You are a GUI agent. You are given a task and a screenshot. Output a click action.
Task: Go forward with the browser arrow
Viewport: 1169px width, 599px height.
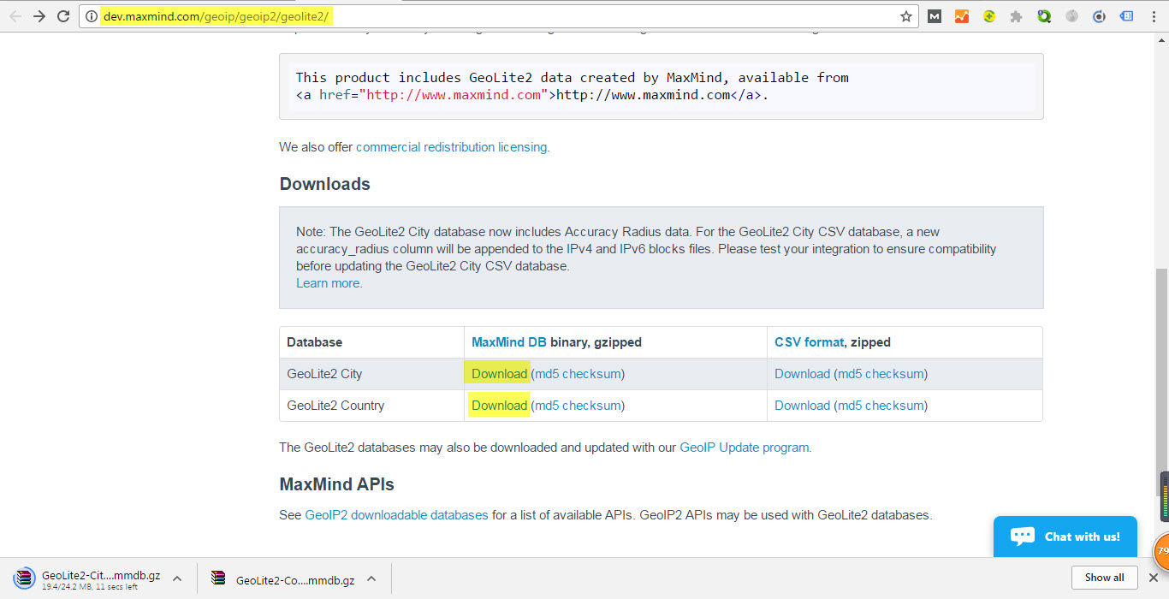coord(39,16)
